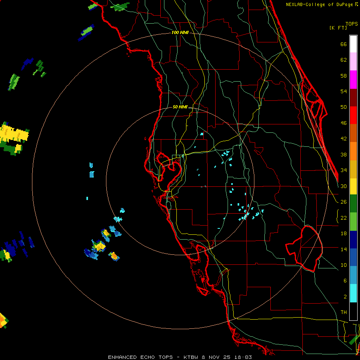Click the legend value 58
This screenshot has width=360, height=360.
coord(344,76)
